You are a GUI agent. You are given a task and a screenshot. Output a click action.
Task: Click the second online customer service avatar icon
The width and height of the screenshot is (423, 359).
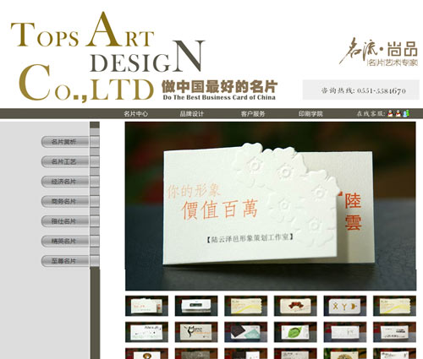(398, 113)
